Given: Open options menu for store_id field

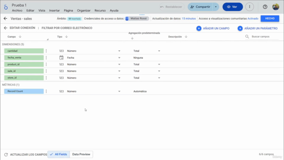Looking at the screenshot, I should (x=46, y=78).
